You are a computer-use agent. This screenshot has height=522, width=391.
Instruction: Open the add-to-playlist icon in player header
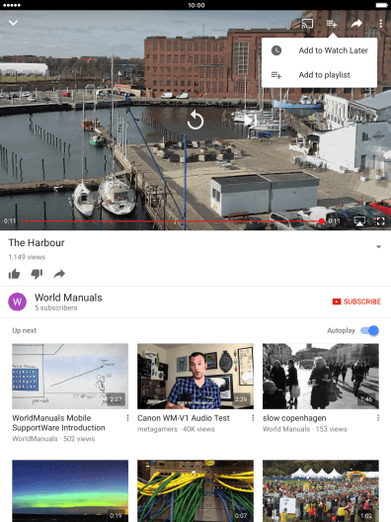332,24
